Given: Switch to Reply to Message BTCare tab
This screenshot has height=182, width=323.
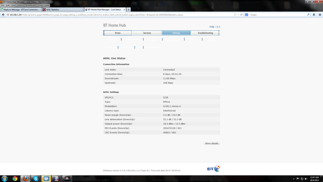Looking at the screenshot, I should pyautogui.click(x=21, y=9).
